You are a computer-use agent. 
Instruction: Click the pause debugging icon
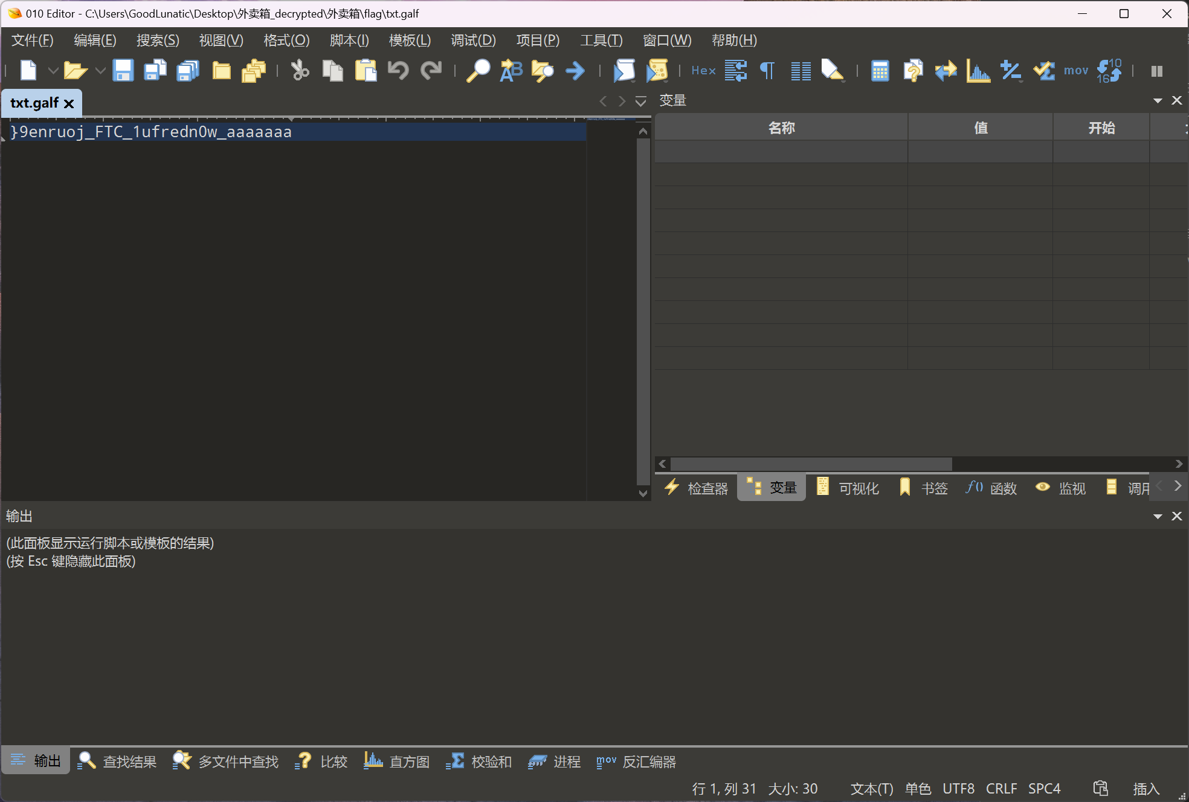tap(1157, 71)
